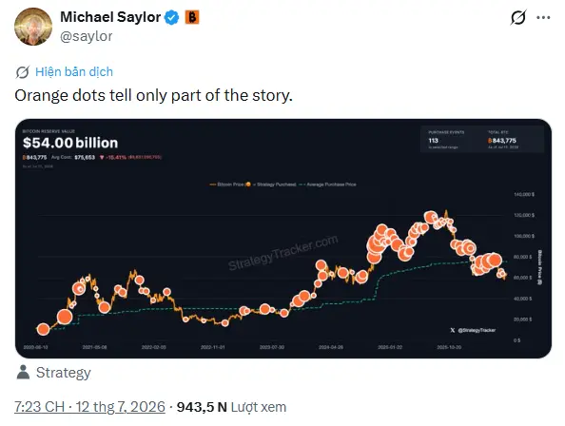Toggle the Average Purchase Price legend entry
Image resolution: width=565 pixels, height=426 pixels.
pos(327,184)
